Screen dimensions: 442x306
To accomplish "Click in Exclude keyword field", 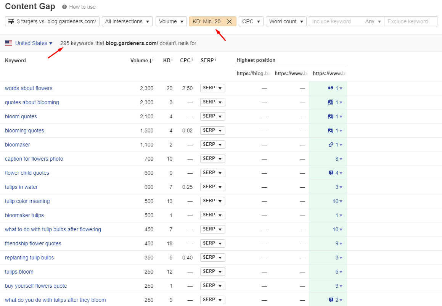I will coord(411,21).
